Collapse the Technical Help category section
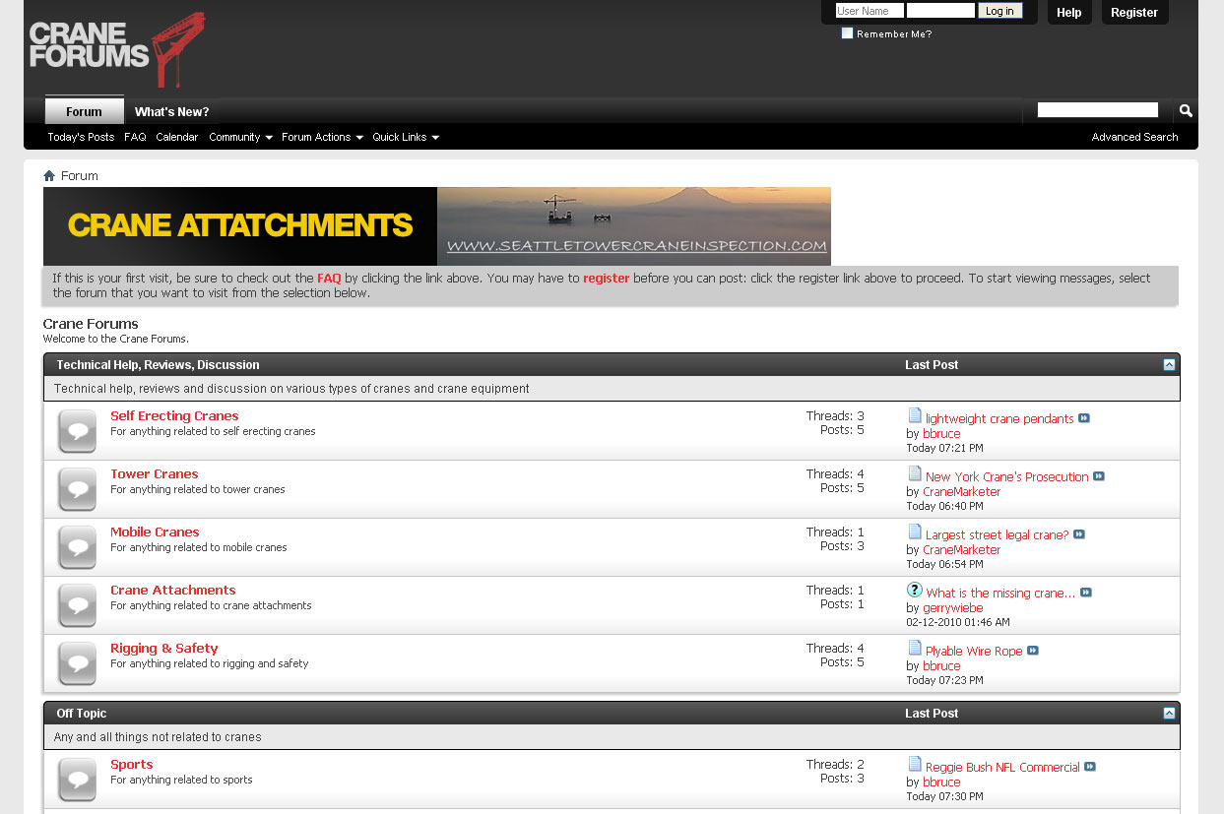This screenshot has width=1224, height=814. point(1169,365)
